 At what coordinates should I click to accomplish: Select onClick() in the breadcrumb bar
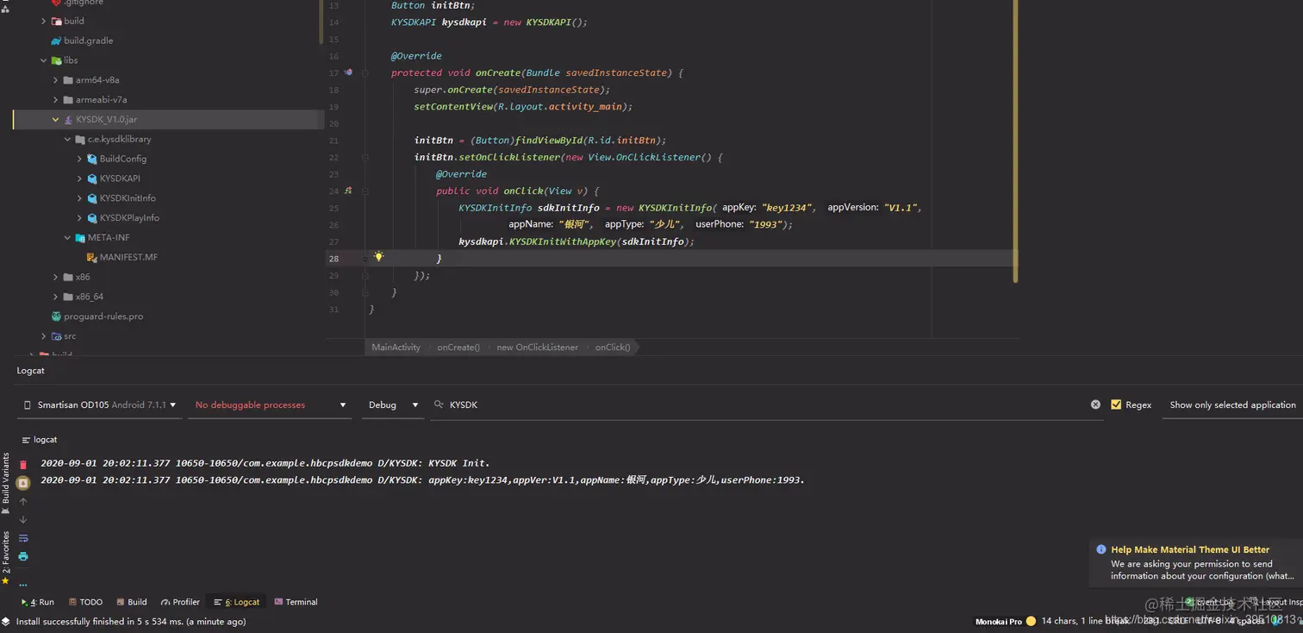coord(613,348)
